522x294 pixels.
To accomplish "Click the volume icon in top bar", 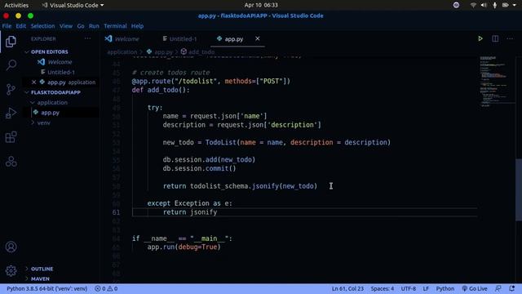I will pos(484,5).
